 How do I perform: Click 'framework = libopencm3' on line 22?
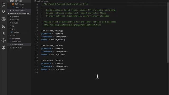point(54,66)
